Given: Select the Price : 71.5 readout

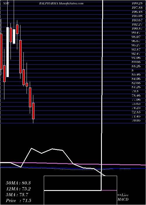Looking at the screenshot, I should [x=18, y=201].
